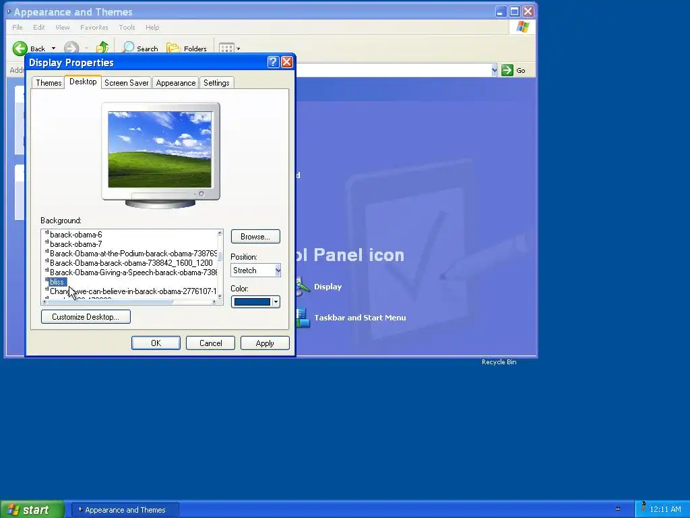Select the Desktop tab
This screenshot has width=690, height=518.
tap(83, 82)
